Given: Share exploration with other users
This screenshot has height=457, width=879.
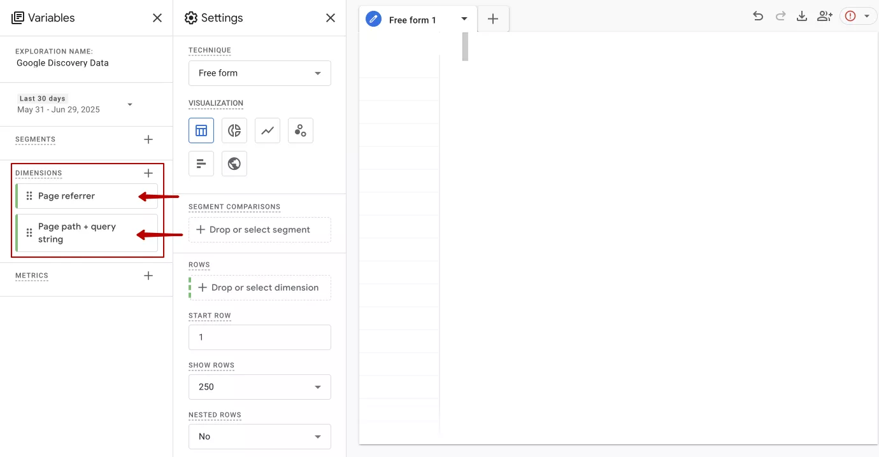Looking at the screenshot, I should pyautogui.click(x=825, y=17).
